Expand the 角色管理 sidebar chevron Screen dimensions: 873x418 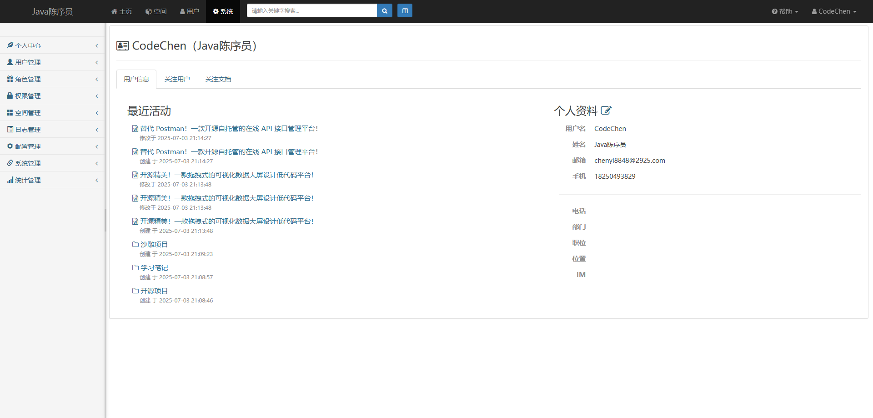point(97,79)
